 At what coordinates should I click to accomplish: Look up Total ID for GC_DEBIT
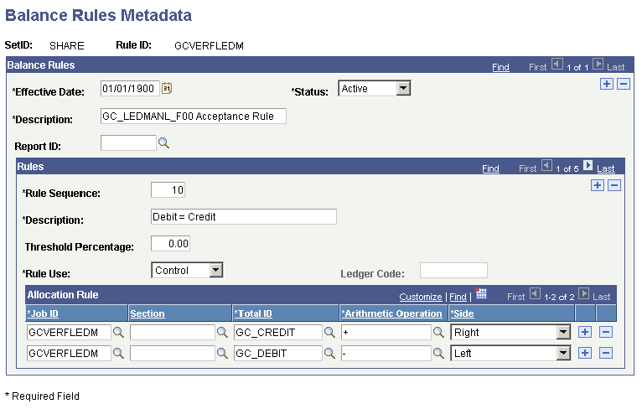[329, 353]
